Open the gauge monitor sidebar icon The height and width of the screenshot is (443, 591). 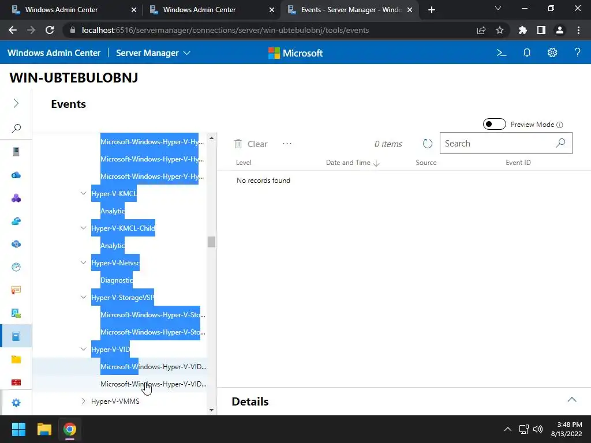click(x=16, y=267)
